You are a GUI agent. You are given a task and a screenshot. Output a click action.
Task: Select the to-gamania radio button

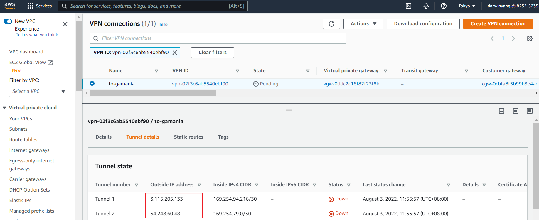click(x=92, y=84)
